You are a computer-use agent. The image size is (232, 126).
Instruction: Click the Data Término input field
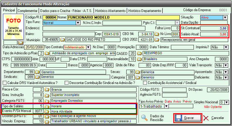182,47
